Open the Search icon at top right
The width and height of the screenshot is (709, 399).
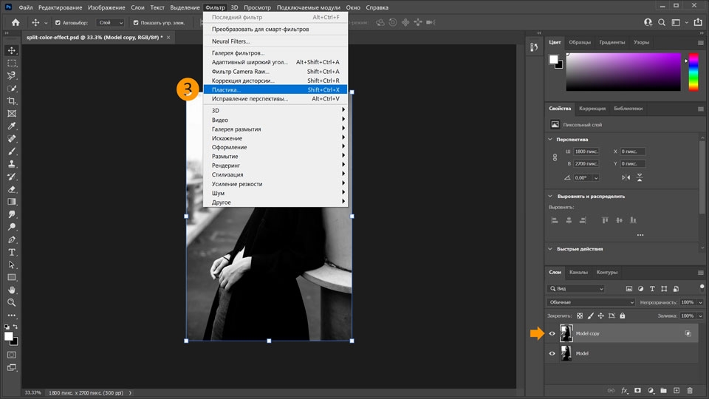click(x=662, y=22)
